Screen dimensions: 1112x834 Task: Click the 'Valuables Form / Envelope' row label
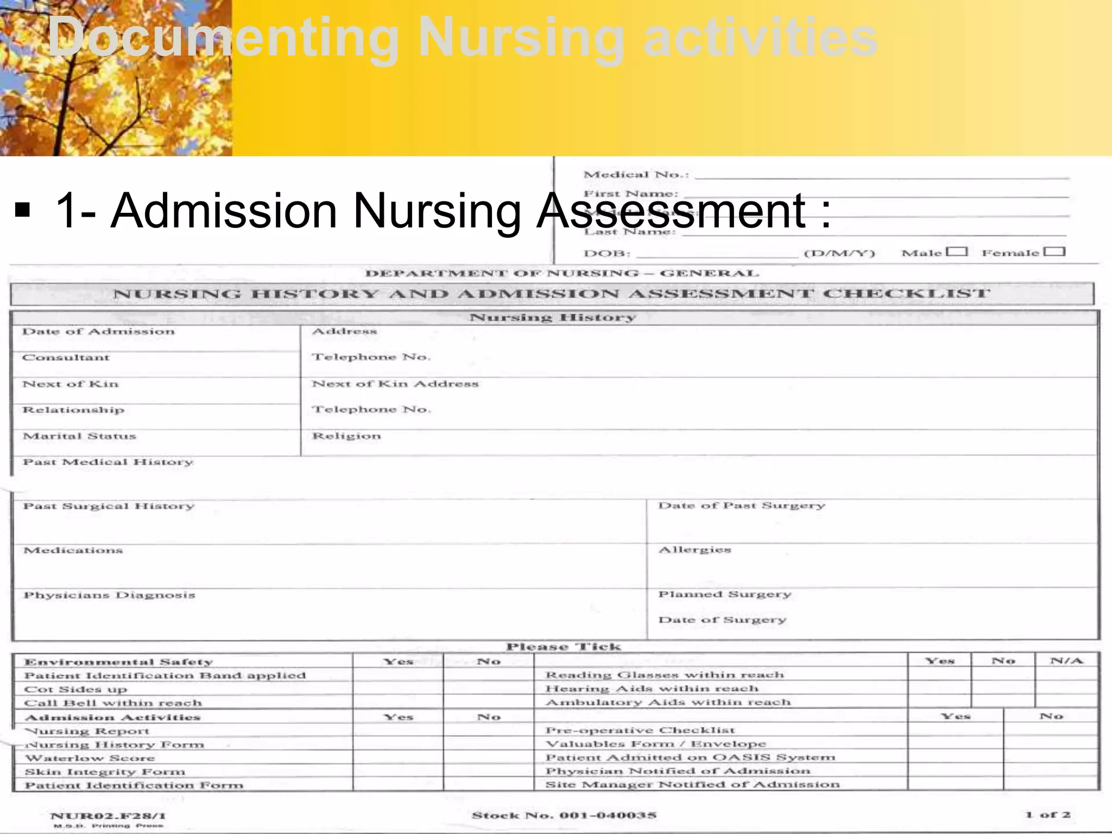pos(655,744)
